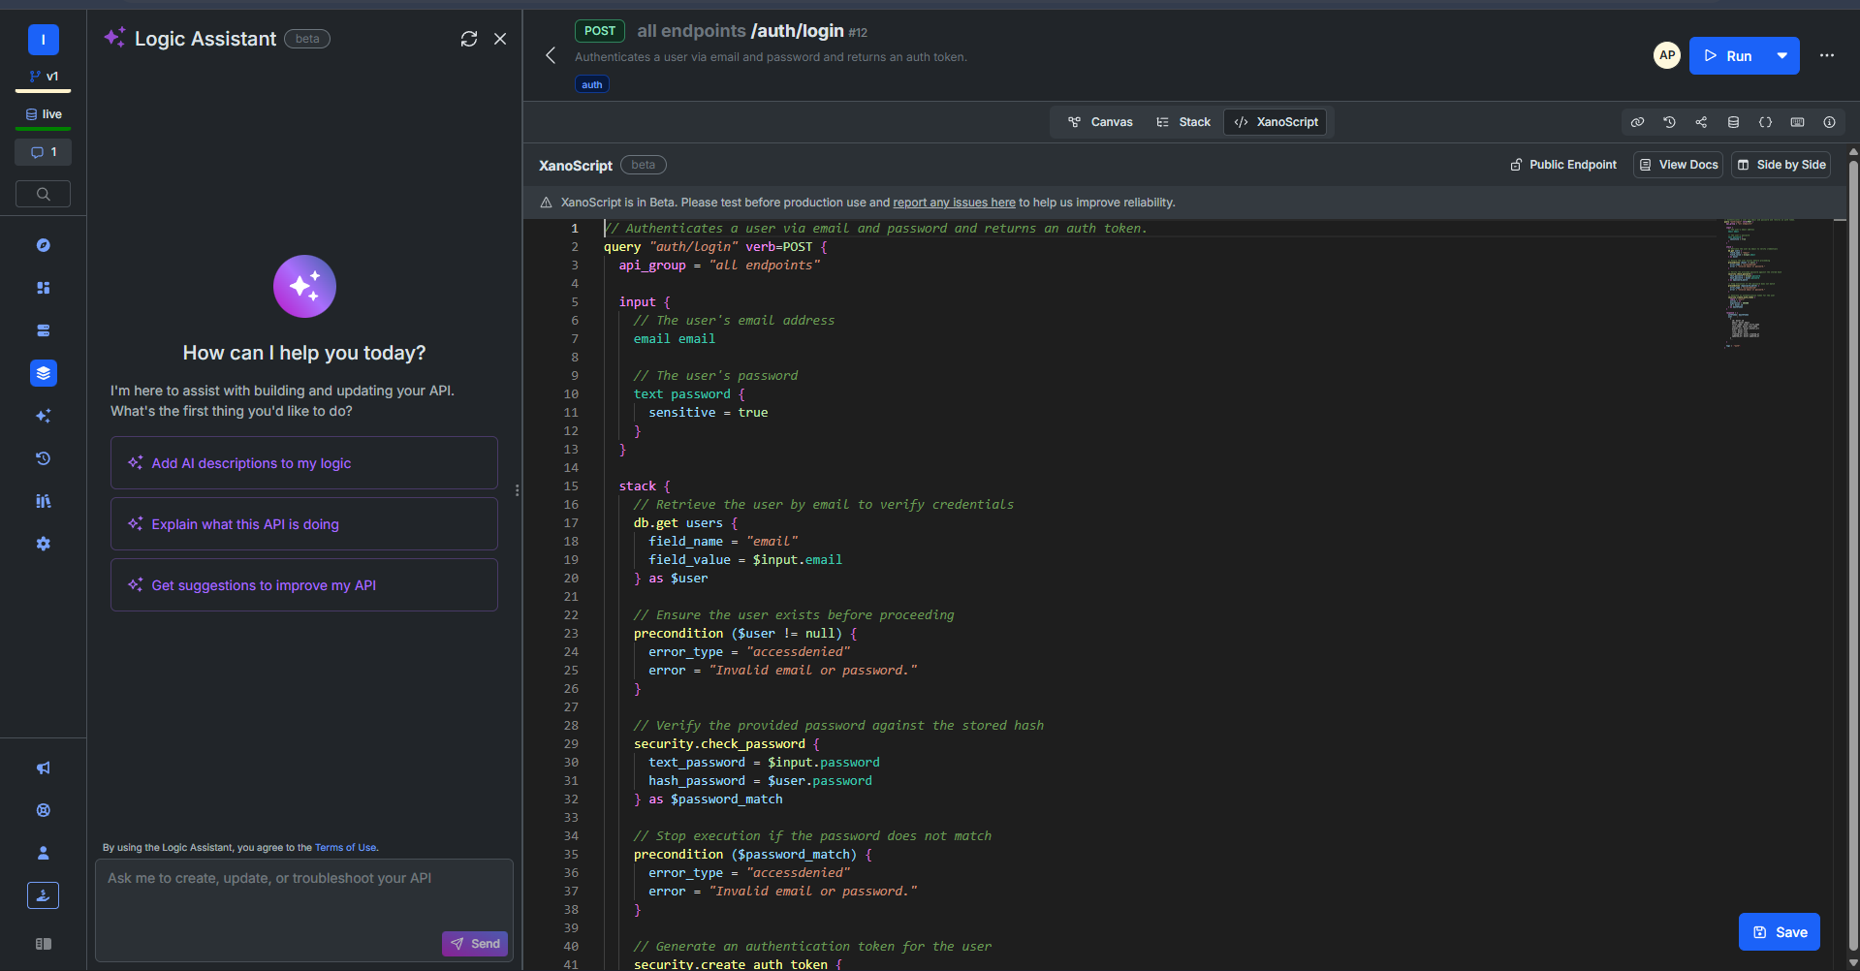The height and width of the screenshot is (971, 1860).
Task: Open keyboard shortcuts from the toolbar
Action: click(1797, 122)
